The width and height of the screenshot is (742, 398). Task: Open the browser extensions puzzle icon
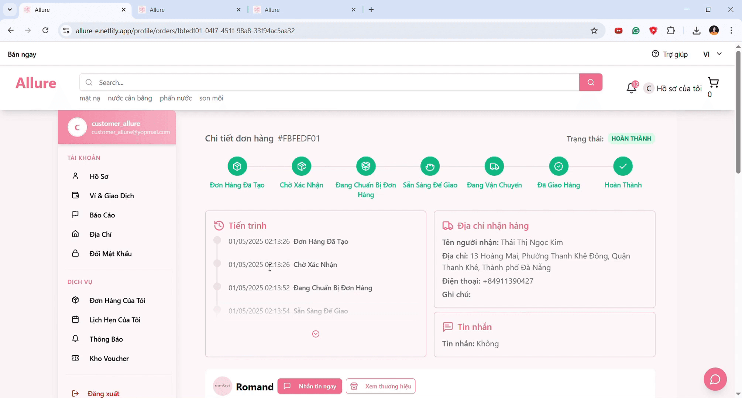tap(671, 31)
